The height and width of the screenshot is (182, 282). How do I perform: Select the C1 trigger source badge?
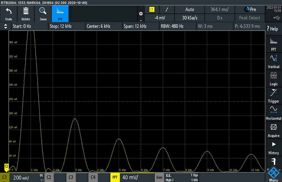[152, 10]
